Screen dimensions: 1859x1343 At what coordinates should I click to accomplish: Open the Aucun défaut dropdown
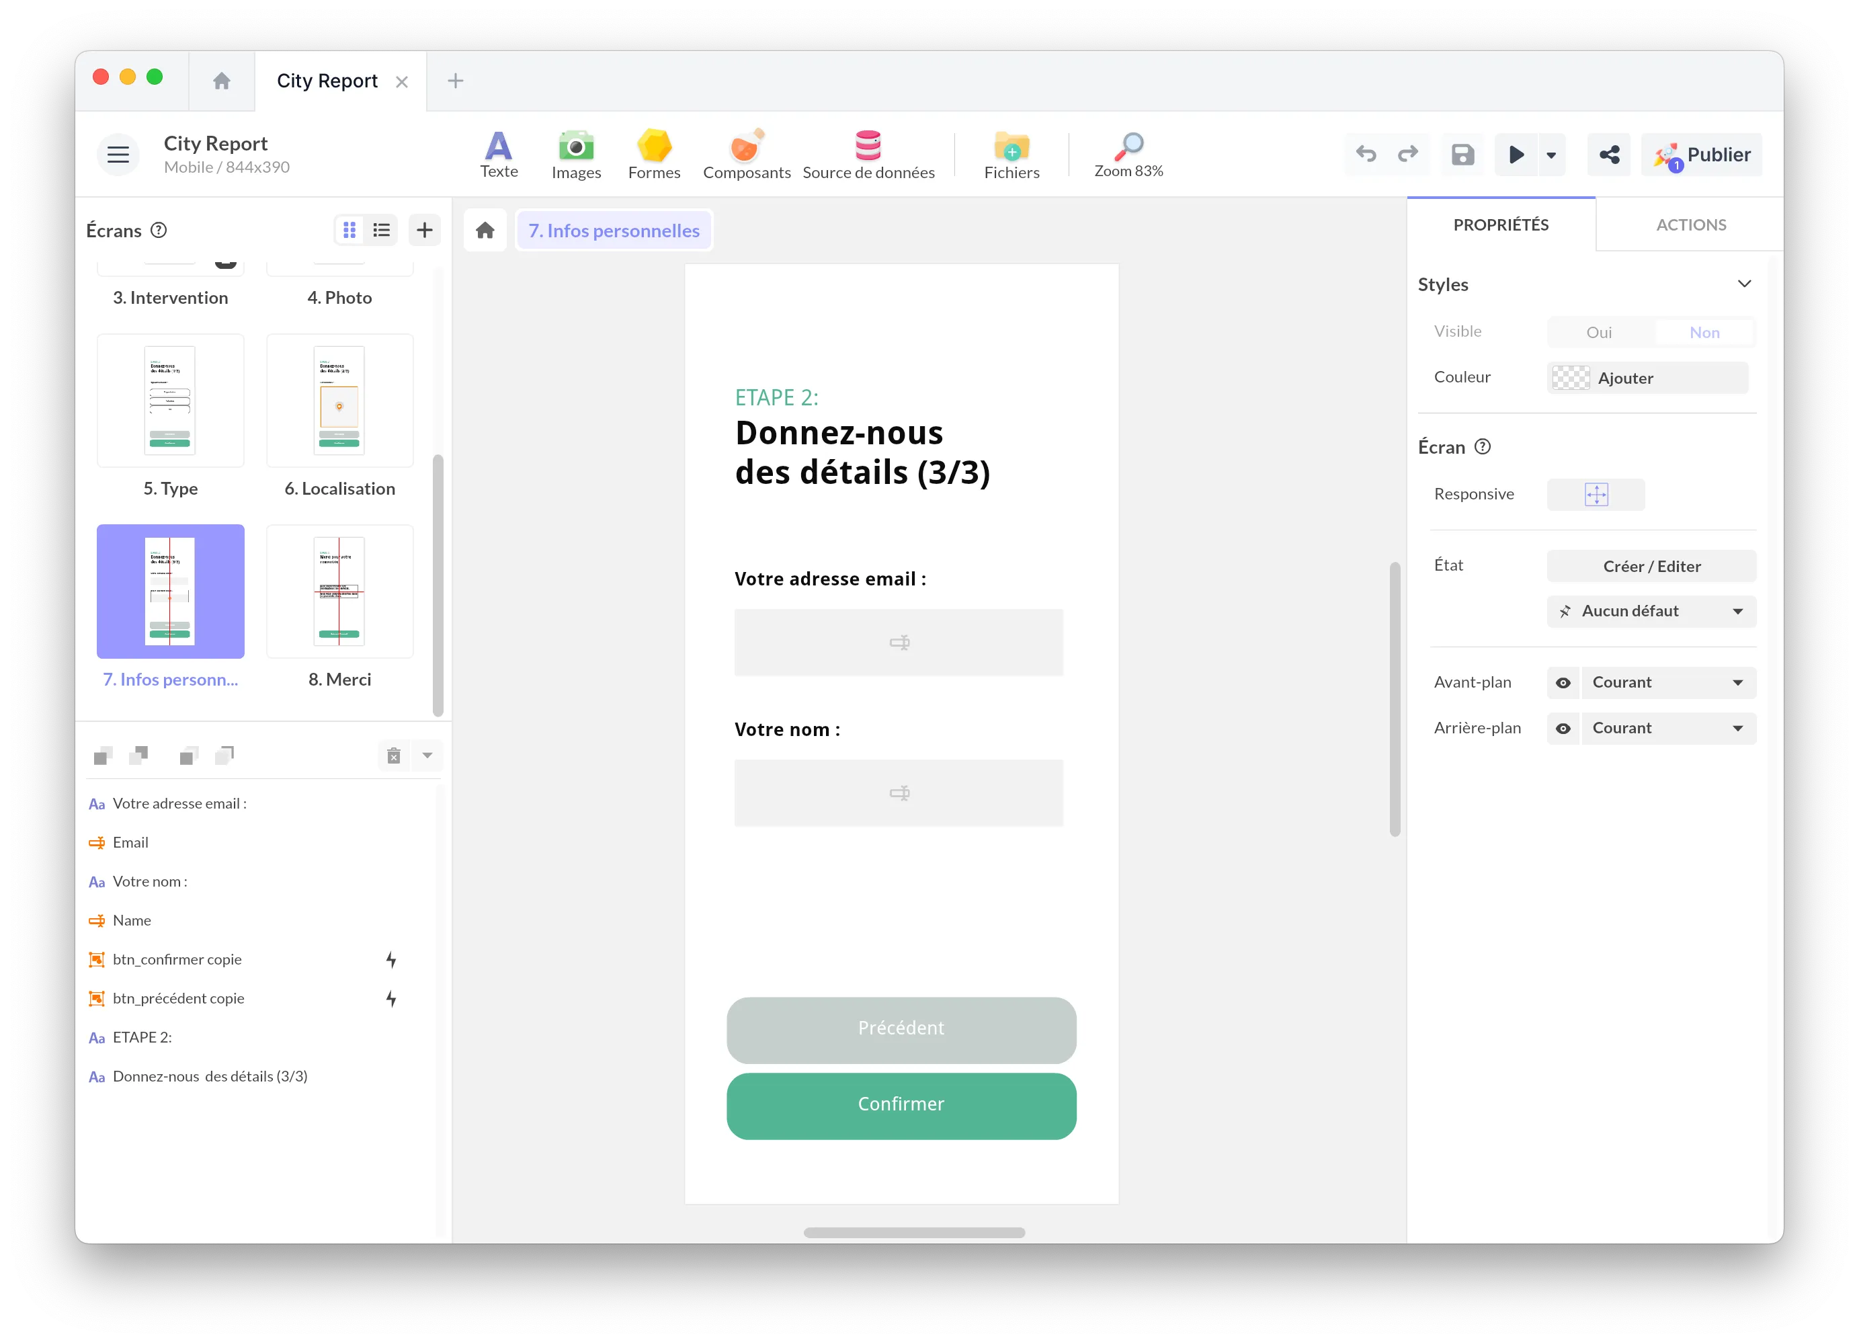(1650, 611)
